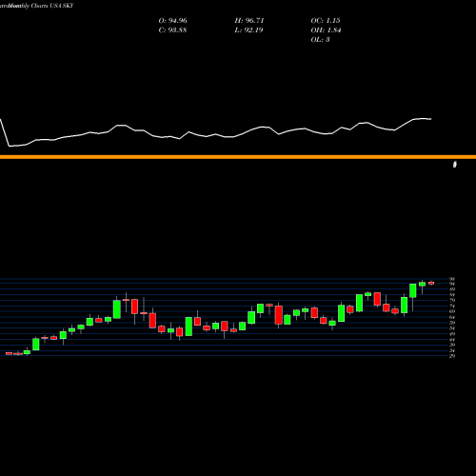The height and width of the screenshot is (476, 476).
Task: Click the 'OL: 3' reading
Action: [320, 40]
